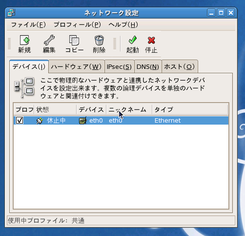Image resolution: width=245 pixels, height=236 pixels.
Task: Click the network devices illustration icon
Action: click(24, 87)
